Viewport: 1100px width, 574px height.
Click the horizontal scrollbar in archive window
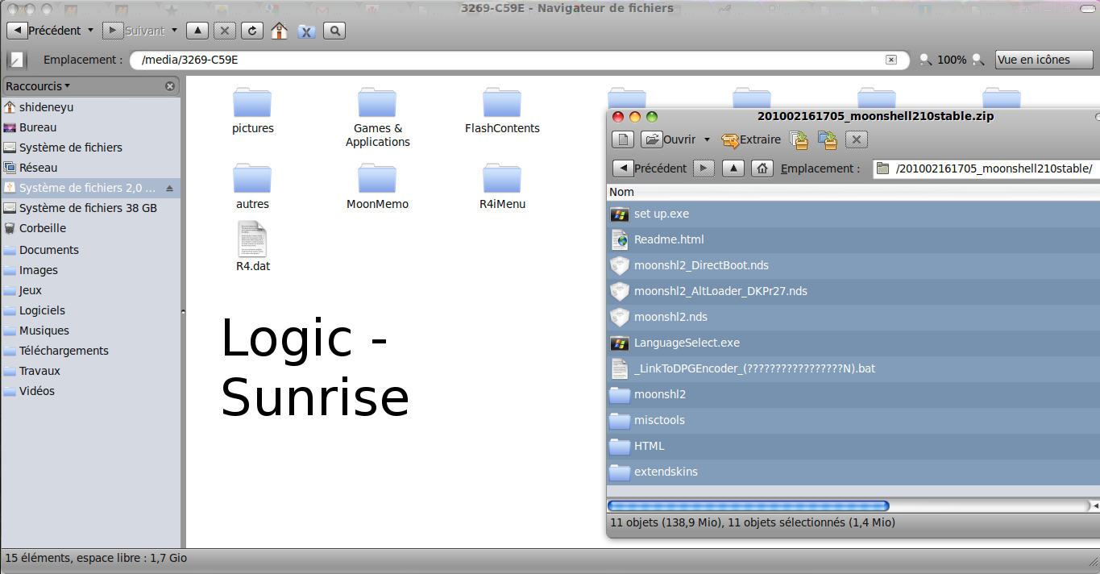(x=748, y=506)
